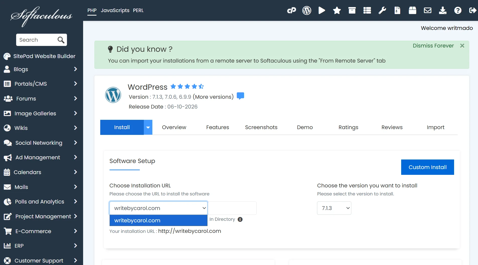This screenshot has height=265, width=478.
Task: Click Dismiss Forever link
Action: coord(433,46)
